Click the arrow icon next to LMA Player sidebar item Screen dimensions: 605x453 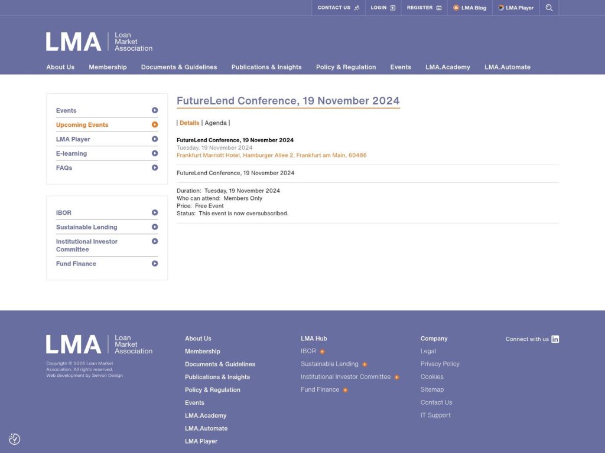click(155, 139)
